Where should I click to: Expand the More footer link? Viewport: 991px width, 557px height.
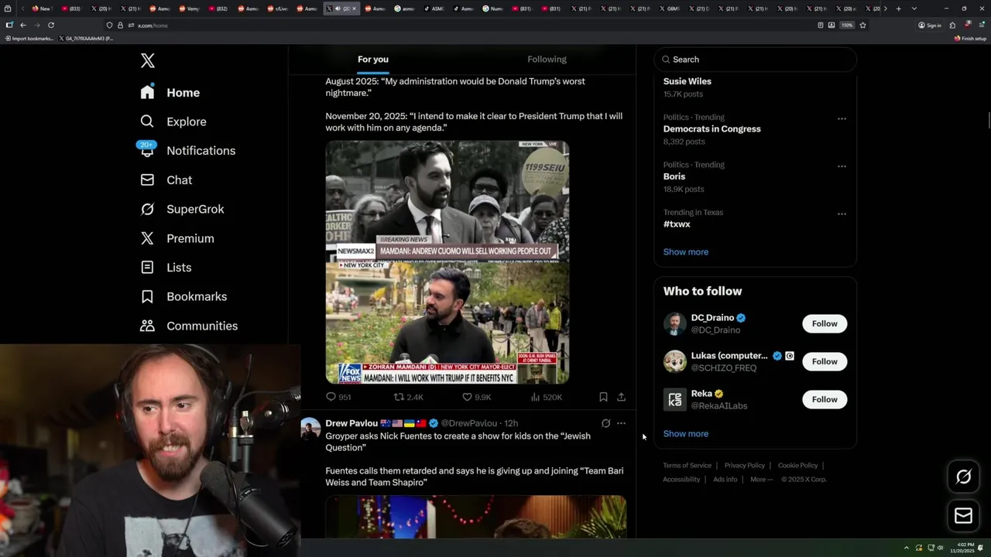tap(761, 479)
